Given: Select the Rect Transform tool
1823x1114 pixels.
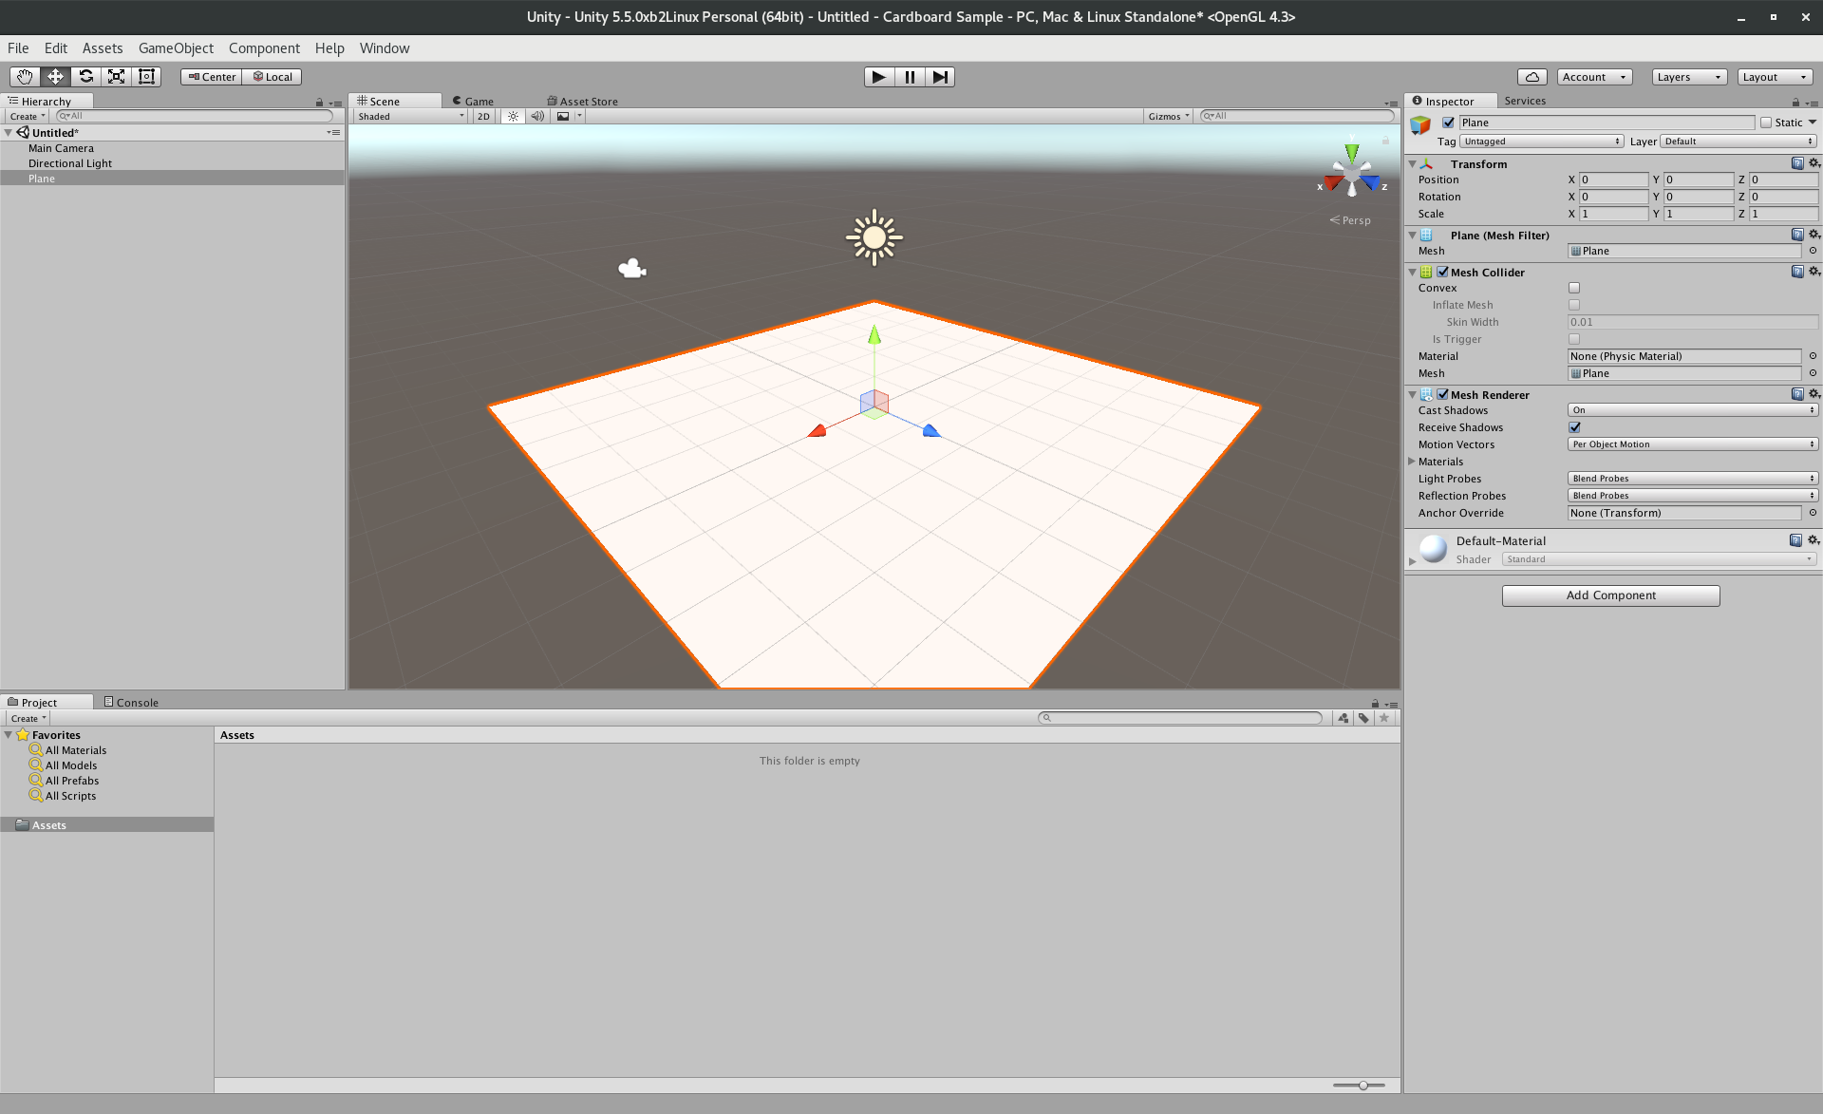Looking at the screenshot, I should tap(146, 77).
